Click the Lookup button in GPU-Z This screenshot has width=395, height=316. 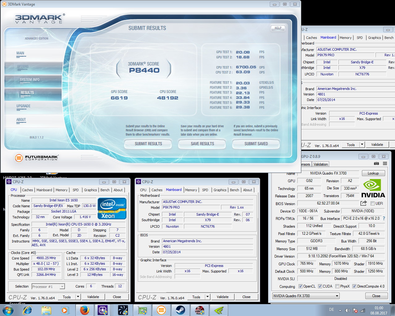click(x=373, y=173)
